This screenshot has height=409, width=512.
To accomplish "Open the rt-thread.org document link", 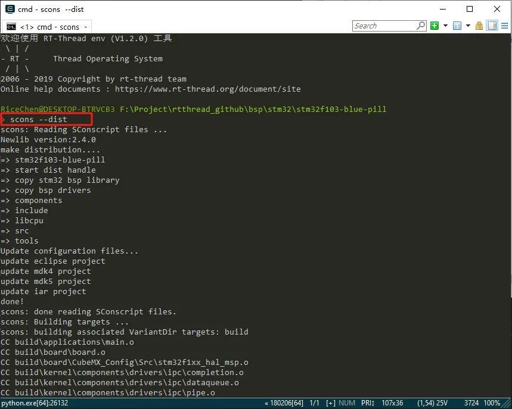I will click(x=207, y=89).
